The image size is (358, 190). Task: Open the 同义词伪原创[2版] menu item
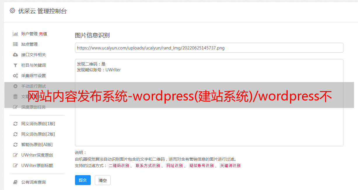(x=38, y=134)
